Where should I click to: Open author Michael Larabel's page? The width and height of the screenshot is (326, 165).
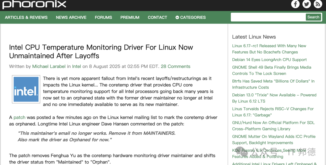49,66
